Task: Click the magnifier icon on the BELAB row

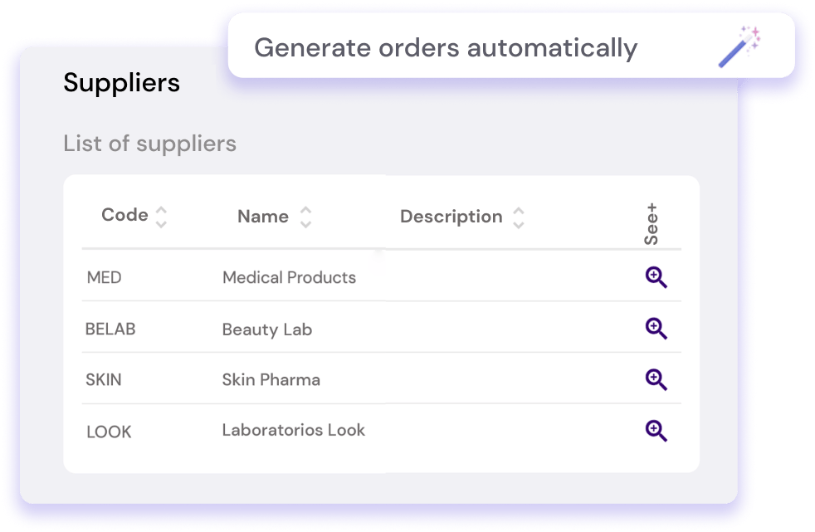Action: [656, 329]
